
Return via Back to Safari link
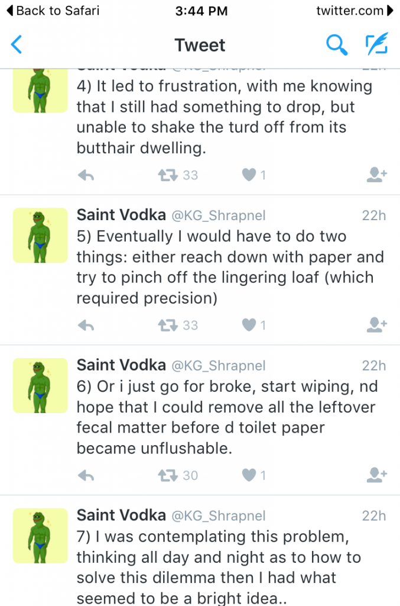[52, 10]
